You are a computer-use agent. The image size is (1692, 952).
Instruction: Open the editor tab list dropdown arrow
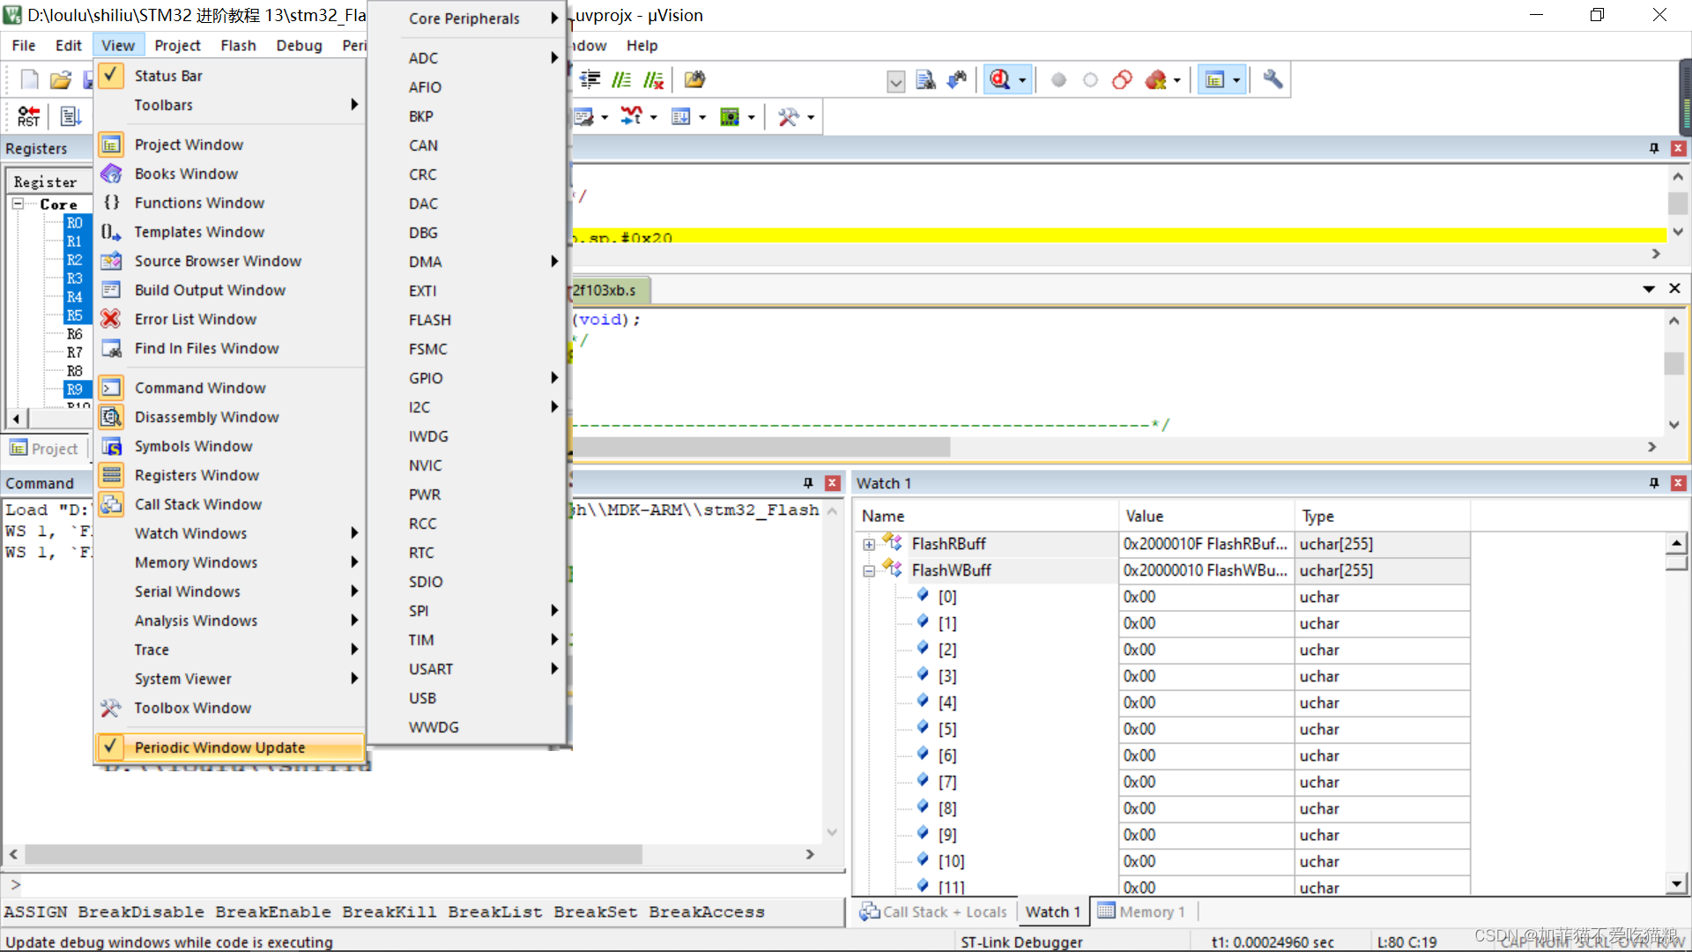(x=1649, y=289)
